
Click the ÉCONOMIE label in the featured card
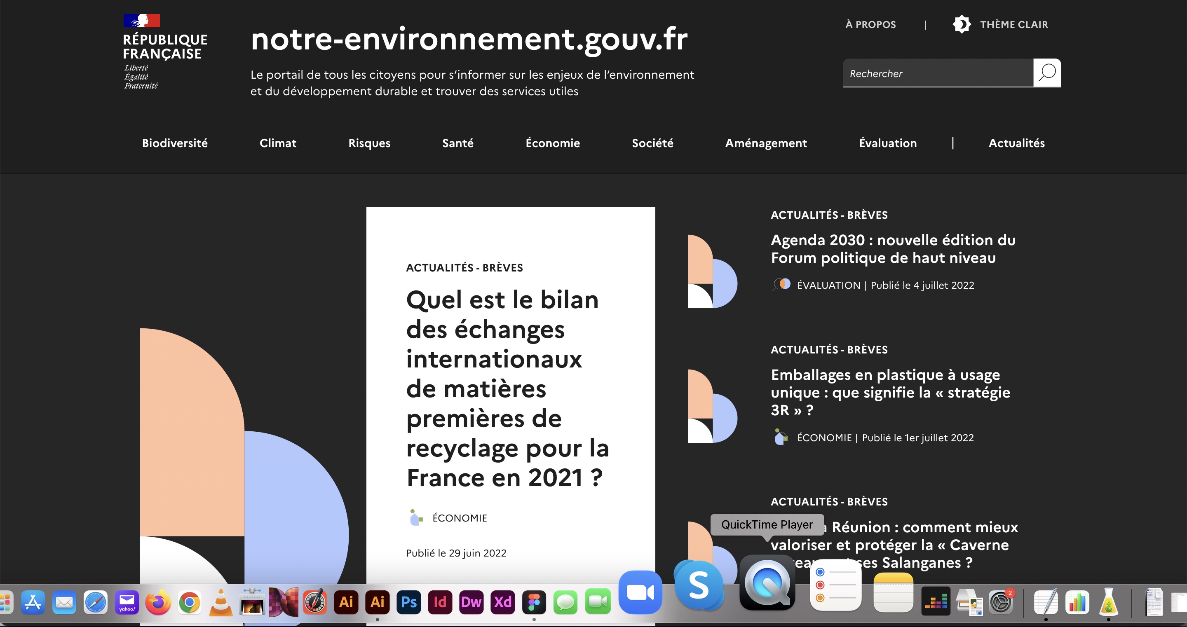tap(460, 518)
